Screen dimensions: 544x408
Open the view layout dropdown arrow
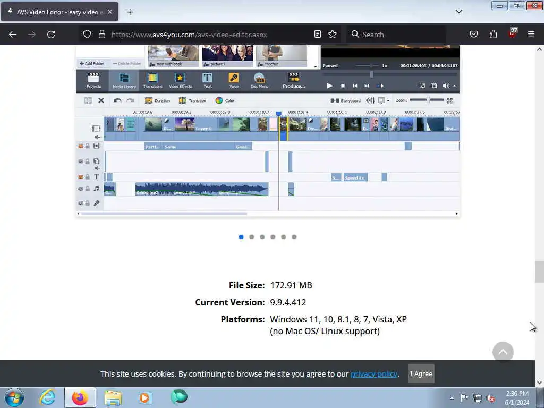(x=388, y=100)
